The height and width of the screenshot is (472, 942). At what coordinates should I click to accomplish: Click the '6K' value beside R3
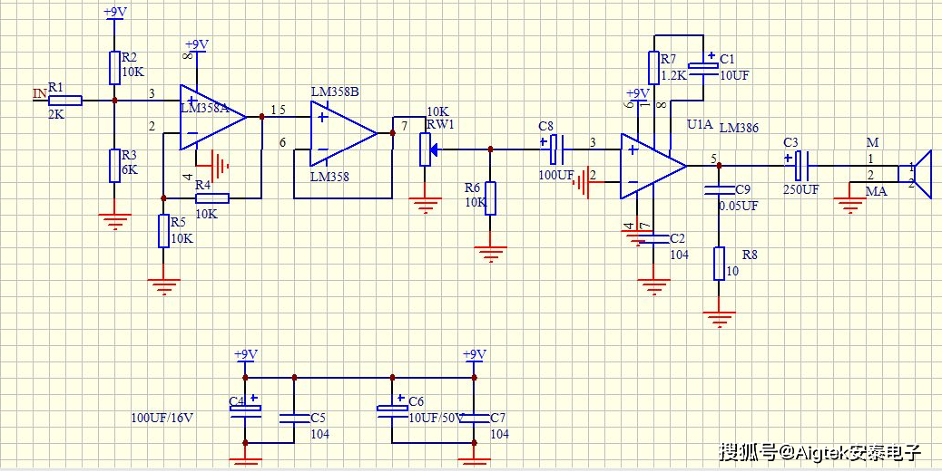130,169
